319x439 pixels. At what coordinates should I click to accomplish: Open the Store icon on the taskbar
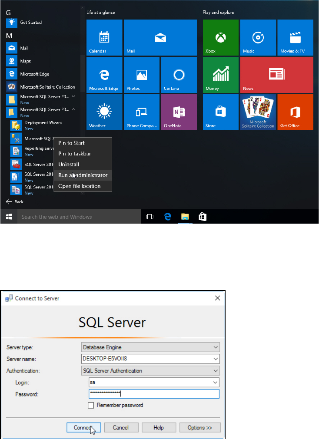point(202,217)
